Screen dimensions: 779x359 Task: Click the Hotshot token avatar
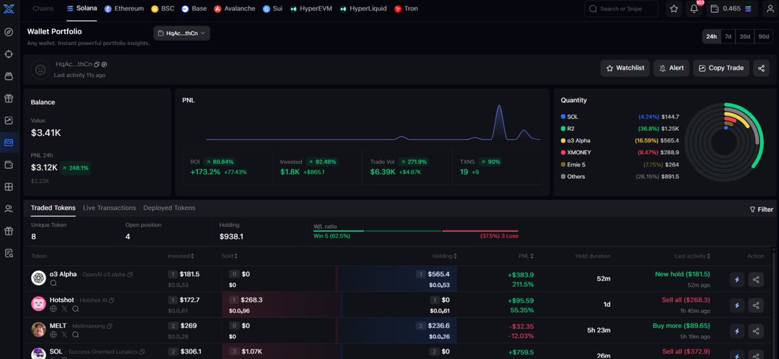coord(38,303)
